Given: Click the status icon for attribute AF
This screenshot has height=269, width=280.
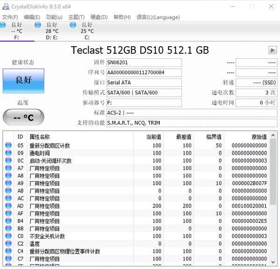Looking at the screenshot, I should pyautogui.click(x=8, y=213).
